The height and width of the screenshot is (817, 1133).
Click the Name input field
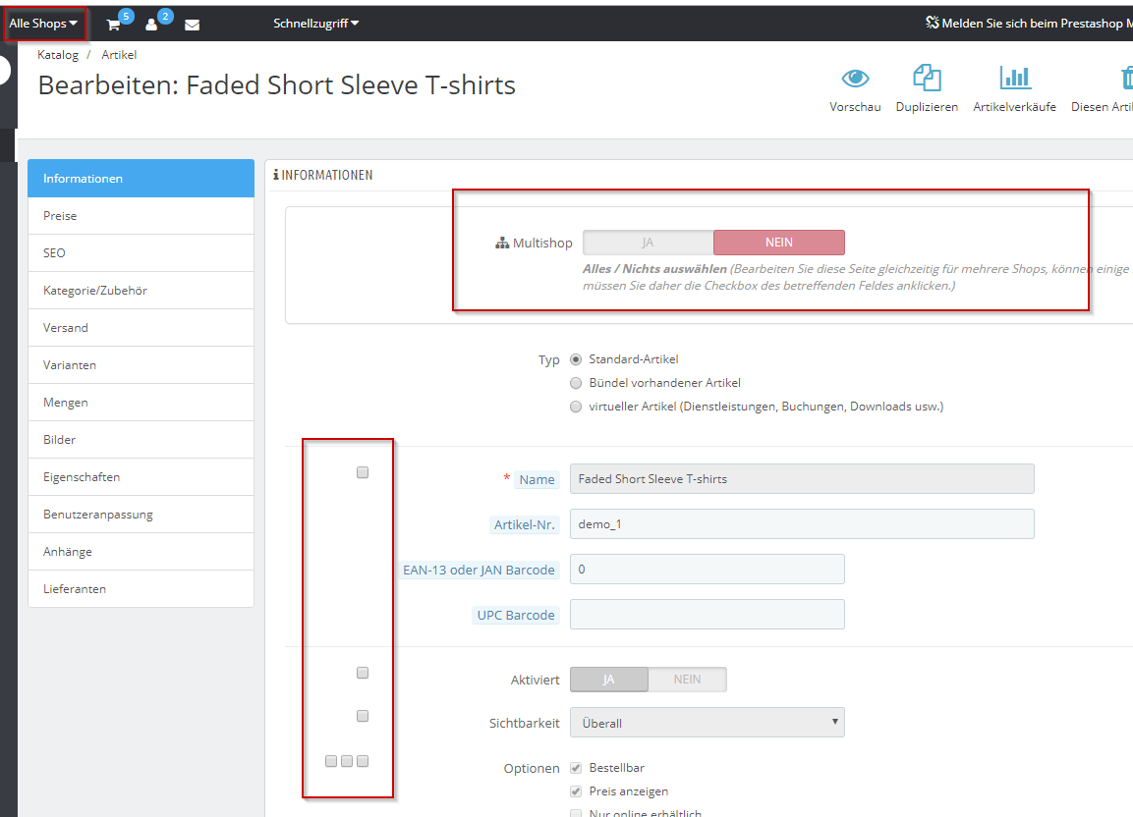point(802,479)
